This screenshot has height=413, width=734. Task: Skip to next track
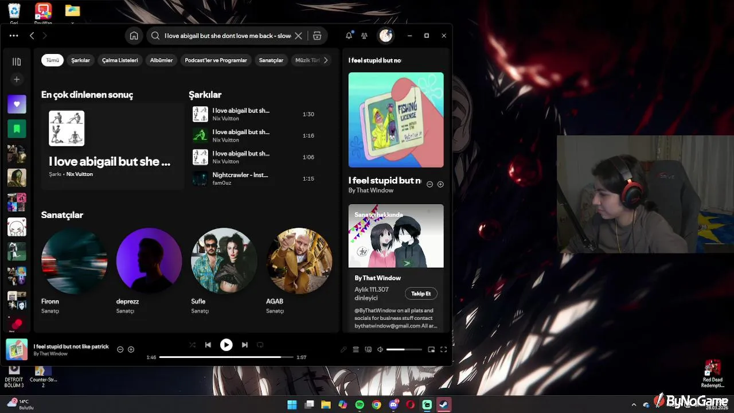coord(245,345)
